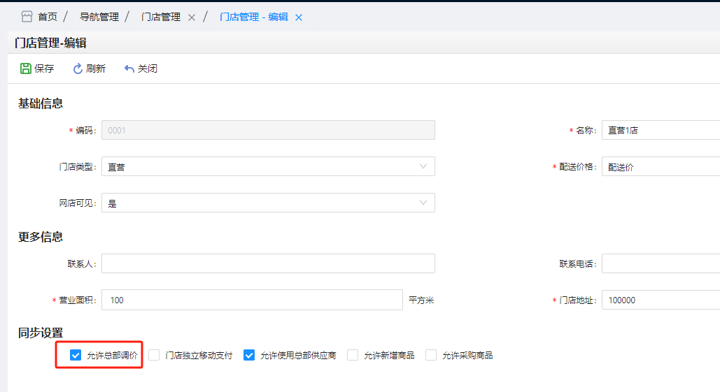Screen dimensions: 720x392
Task: Click the 配送价格 field label
Action: [578, 167]
